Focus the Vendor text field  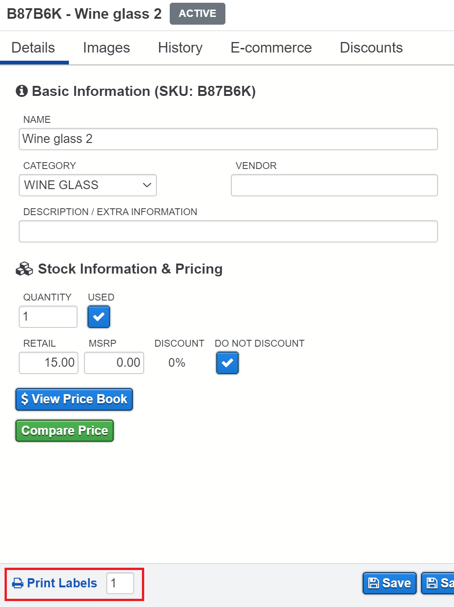(x=334, y=185)
